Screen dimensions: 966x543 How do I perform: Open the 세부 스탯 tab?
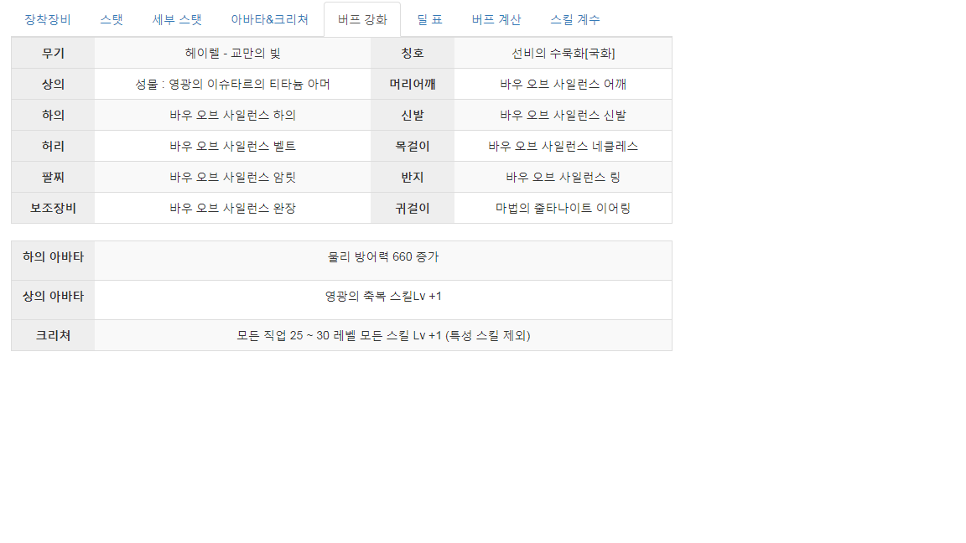[x=177, y=20]
